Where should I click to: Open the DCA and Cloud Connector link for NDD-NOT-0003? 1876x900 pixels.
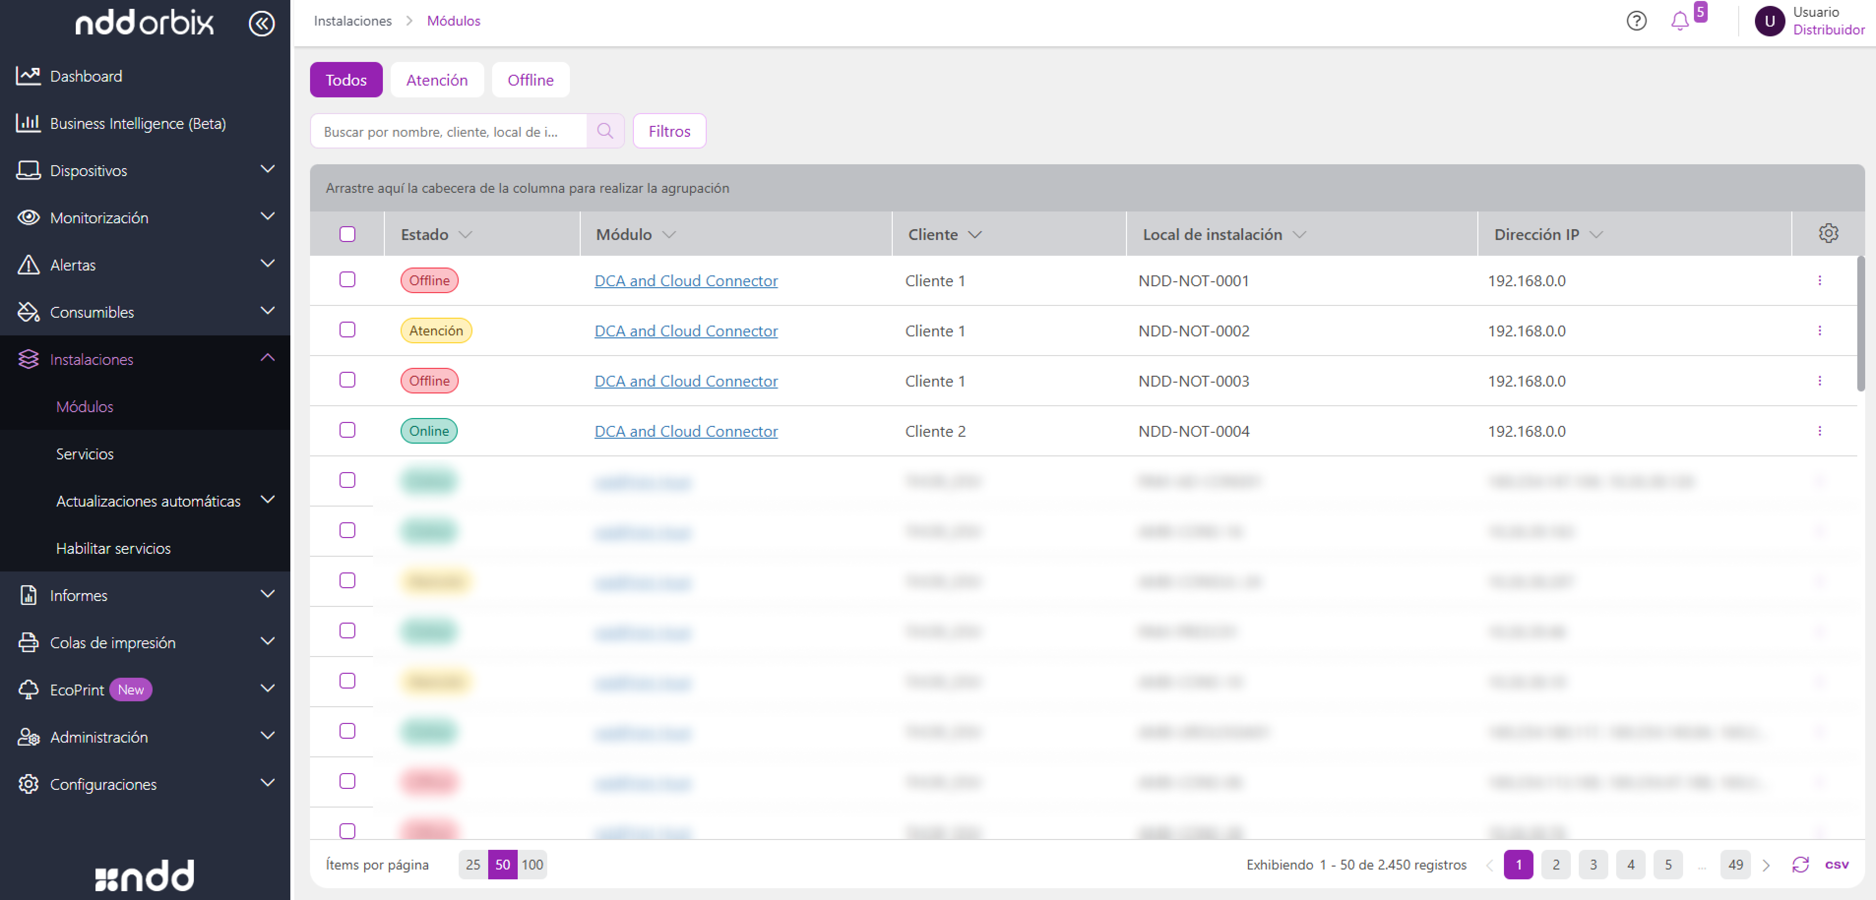pos(686,381)
